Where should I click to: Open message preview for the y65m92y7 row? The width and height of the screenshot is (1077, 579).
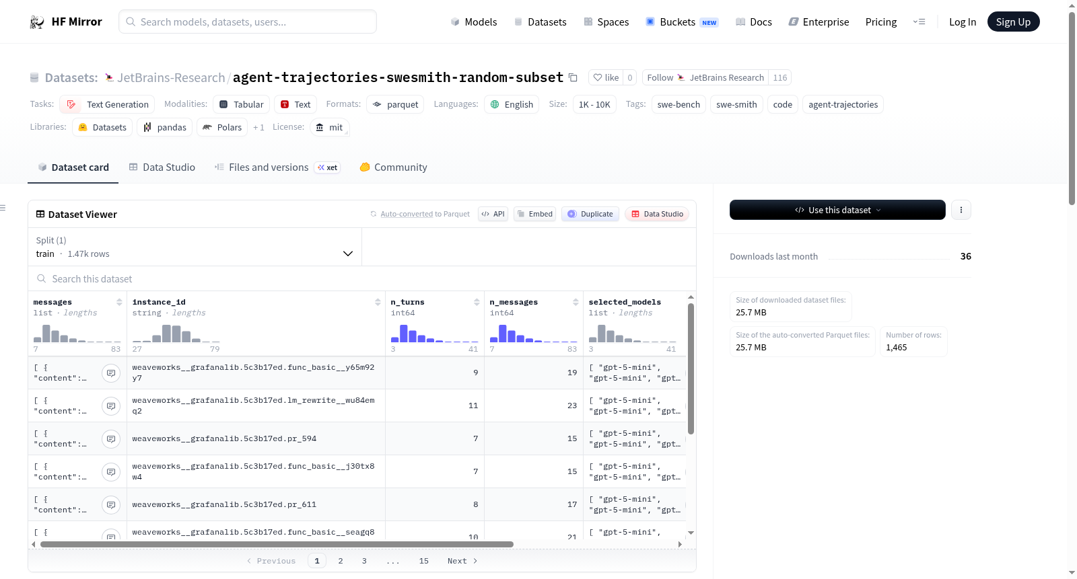(x=111, y=373)
